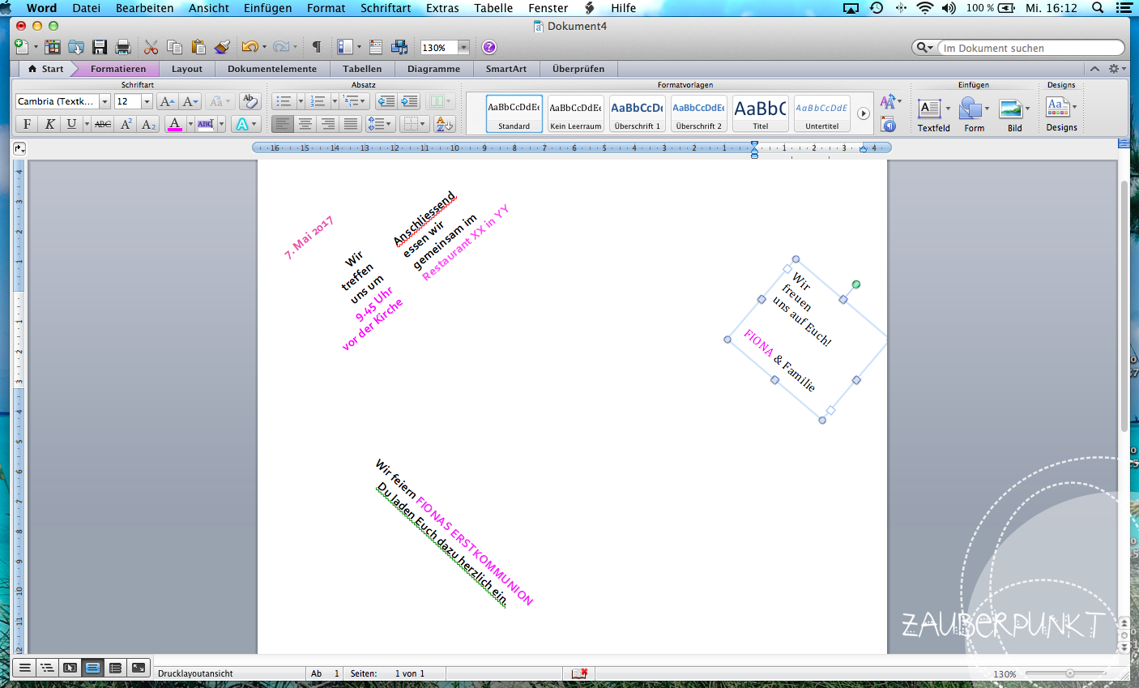1139x688 pixels.
Task: Apply text highlight color ABC button
Action: tap(206, 124)
